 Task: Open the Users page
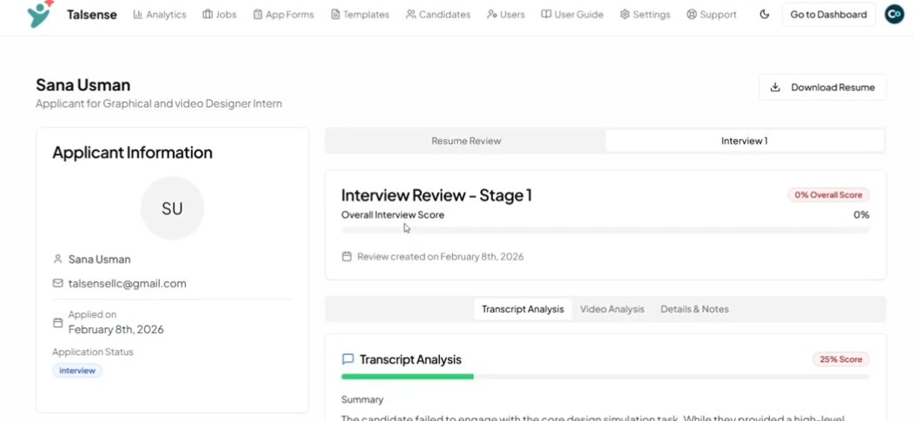(x=505, y=15)
